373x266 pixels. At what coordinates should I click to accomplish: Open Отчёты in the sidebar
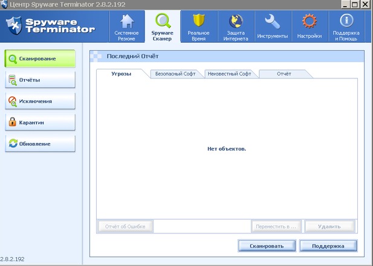[x=40, y=80]
